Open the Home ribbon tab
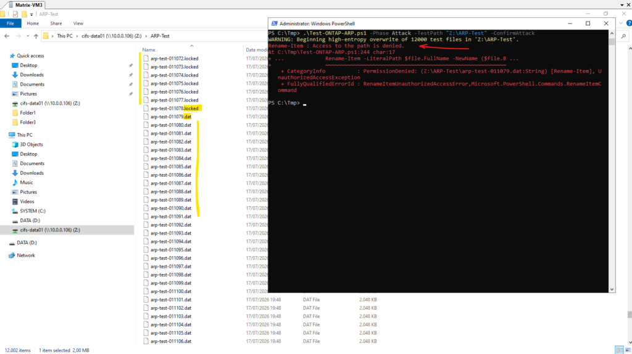The height and width of the screenshot is (354, 632). click(x=33, y=23)
